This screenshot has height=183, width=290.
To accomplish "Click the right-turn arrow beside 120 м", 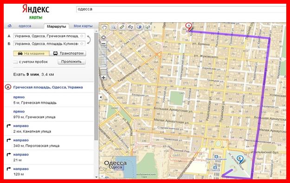I will (8, 169).
